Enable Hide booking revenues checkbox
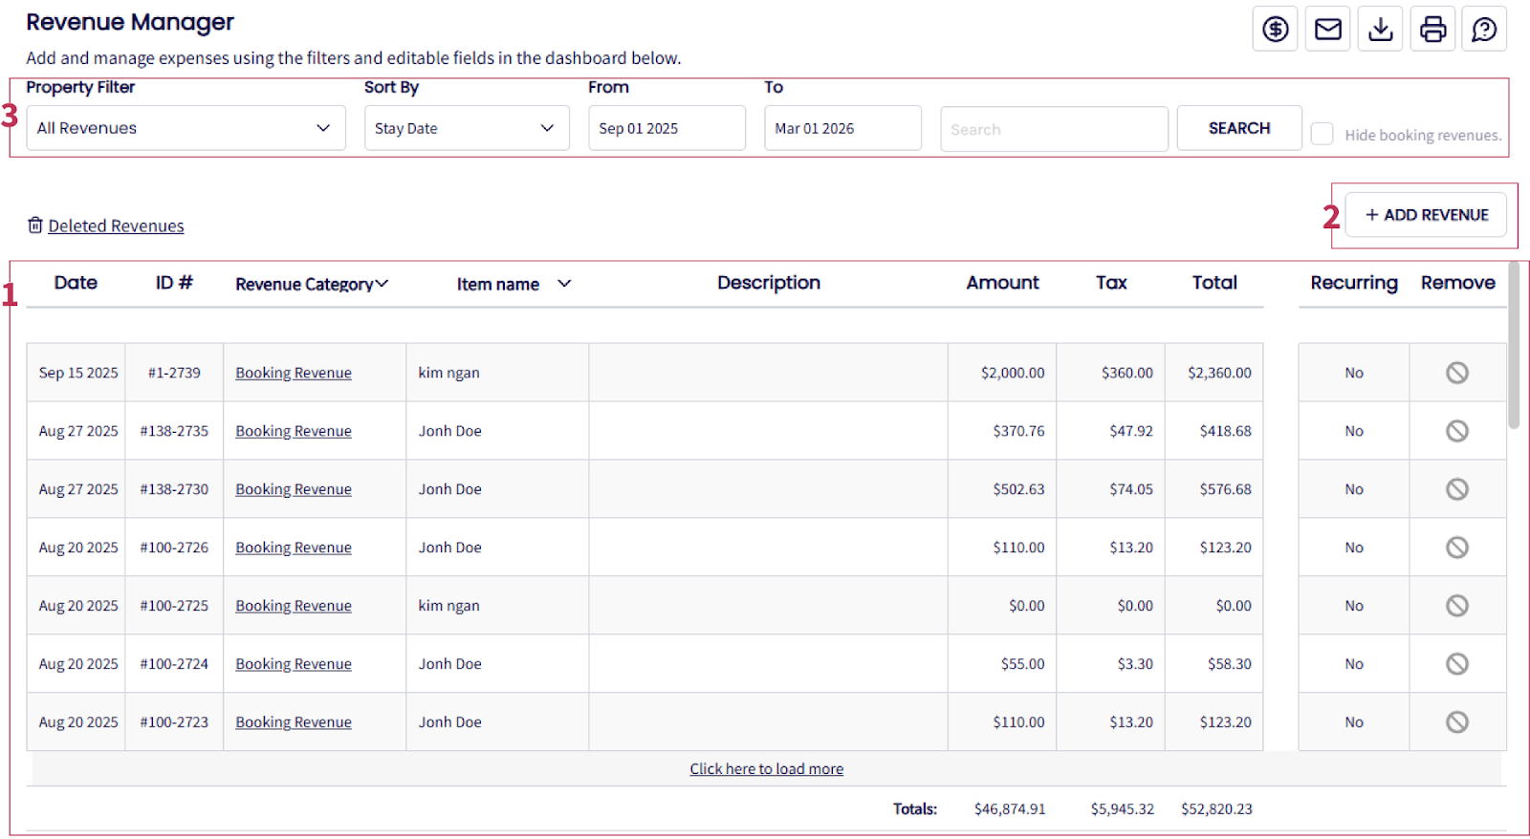This screenshot has width=1530, height=839. pos(1322,134)
